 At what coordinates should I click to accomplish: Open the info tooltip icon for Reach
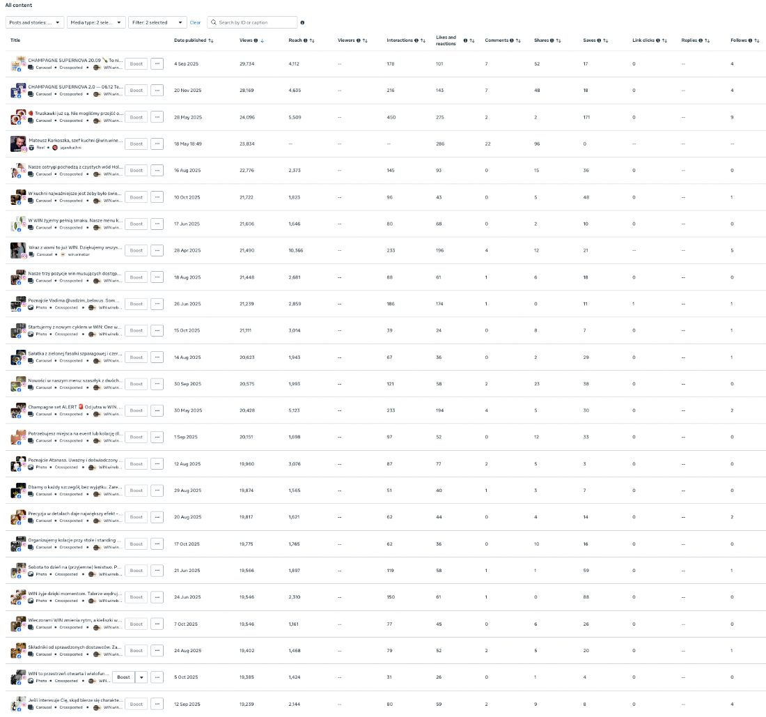click(x=305, y=40)
